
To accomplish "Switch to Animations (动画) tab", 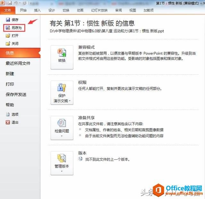I will coord(80,10).
